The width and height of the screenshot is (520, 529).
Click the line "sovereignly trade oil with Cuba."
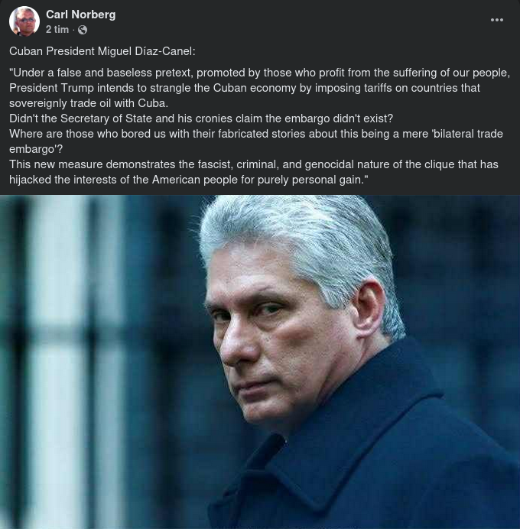pos(89,103)
